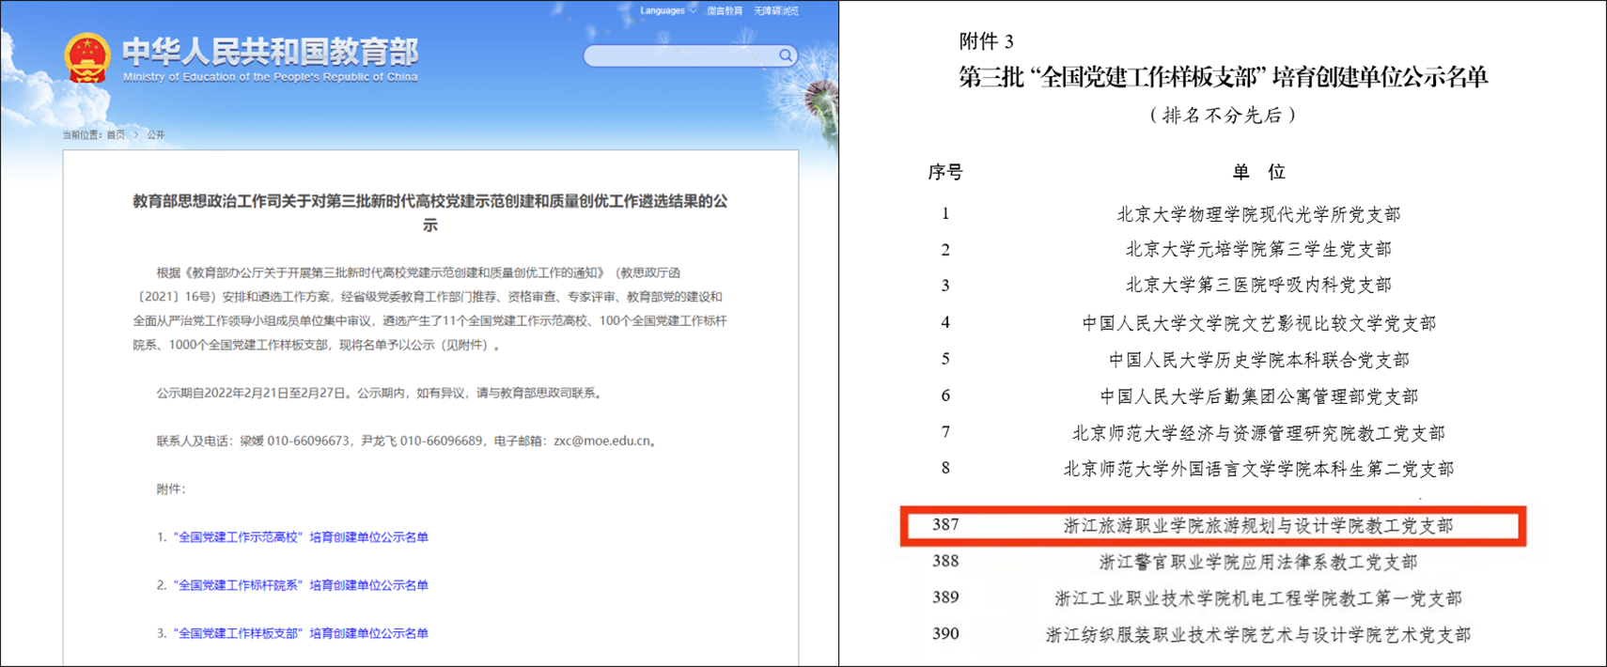Click the 附件: label above the attachment links
The width and height of the screenshot is (1607, 667).
pyautogui.click(x=171, y=489)
